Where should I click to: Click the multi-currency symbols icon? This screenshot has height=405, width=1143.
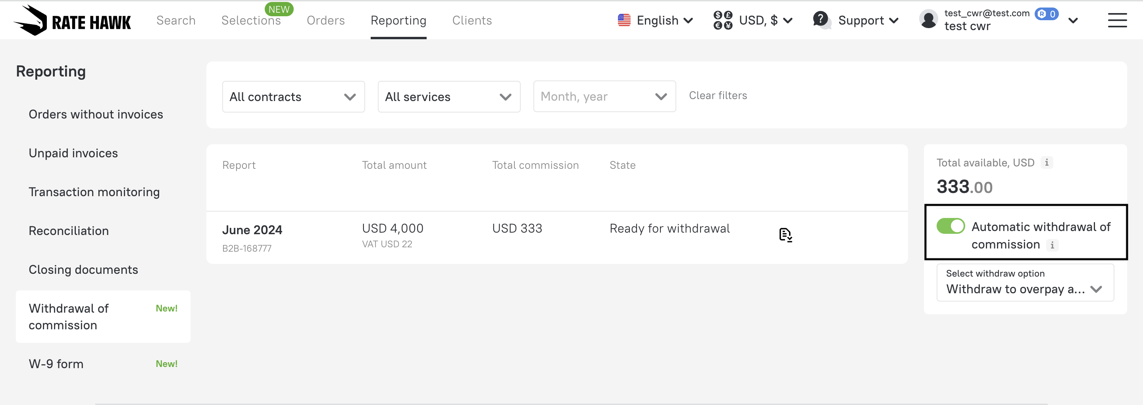(722, 20)
